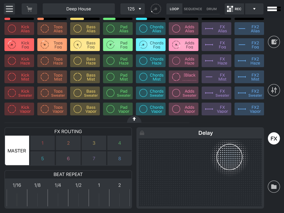Switch to the DRUM tab
Image resolution: width=284 pixels, height=213 pixels.
point(211,9)
